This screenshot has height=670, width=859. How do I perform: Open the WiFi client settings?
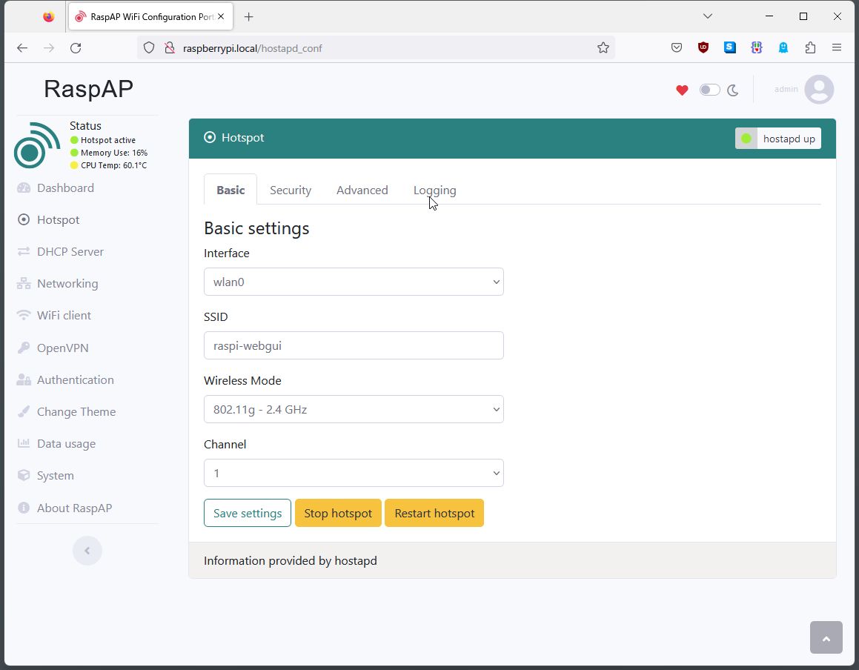(63, 315)
